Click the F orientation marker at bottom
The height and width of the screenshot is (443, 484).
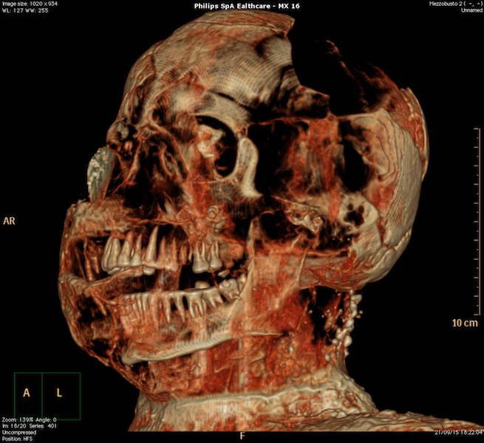point(242,436)
